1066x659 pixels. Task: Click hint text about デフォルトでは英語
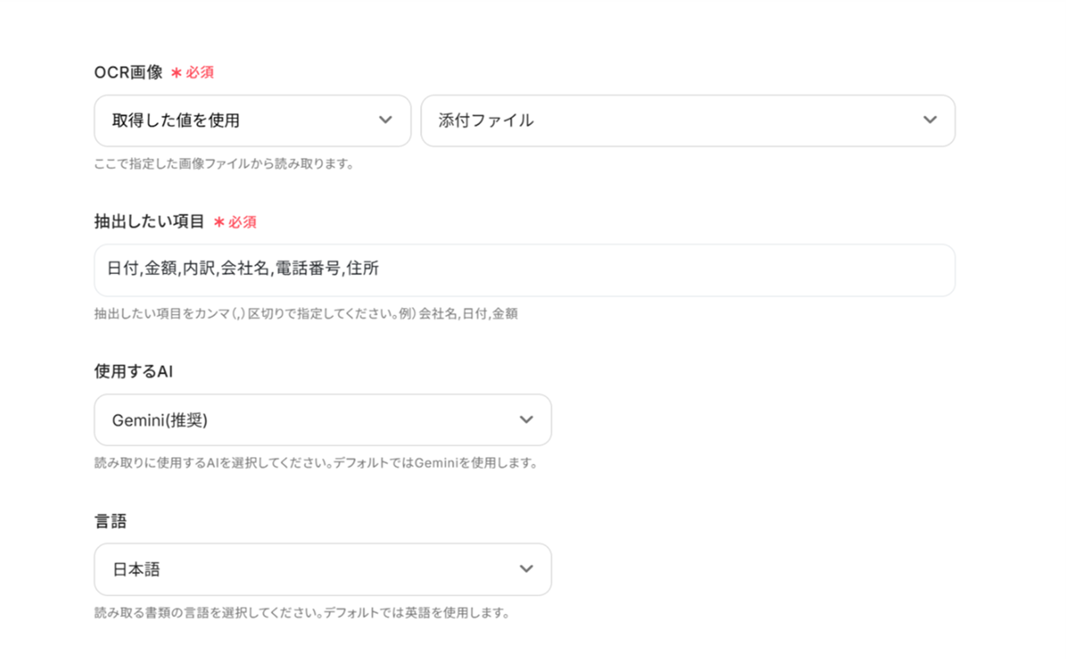point(301,613)
